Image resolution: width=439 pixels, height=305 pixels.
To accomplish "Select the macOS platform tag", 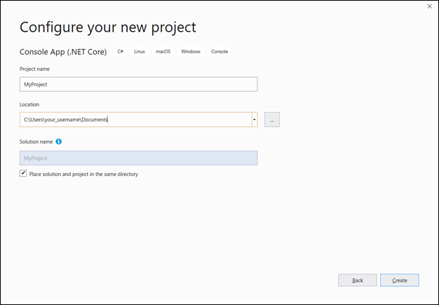I will pos(163,52).
